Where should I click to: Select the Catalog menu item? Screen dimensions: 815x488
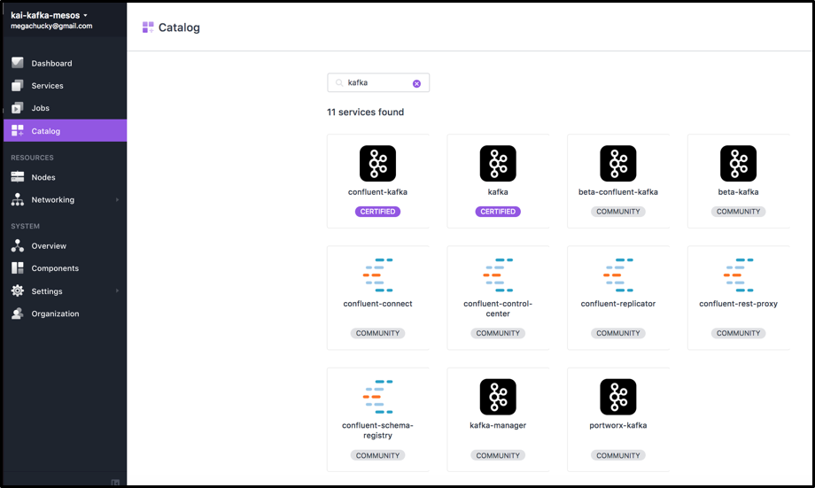tap(46, 131)
